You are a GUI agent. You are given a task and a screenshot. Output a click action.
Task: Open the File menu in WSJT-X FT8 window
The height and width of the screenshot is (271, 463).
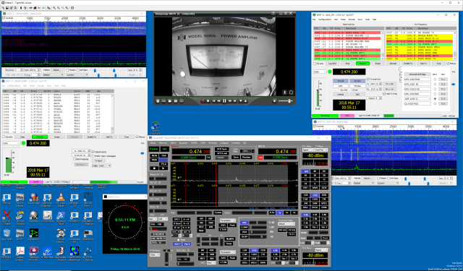(x=315, y=20)
